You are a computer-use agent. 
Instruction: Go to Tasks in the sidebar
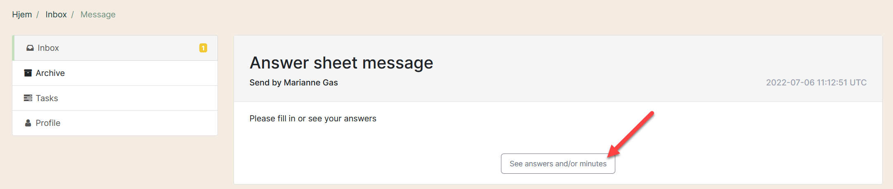[47, 98]
